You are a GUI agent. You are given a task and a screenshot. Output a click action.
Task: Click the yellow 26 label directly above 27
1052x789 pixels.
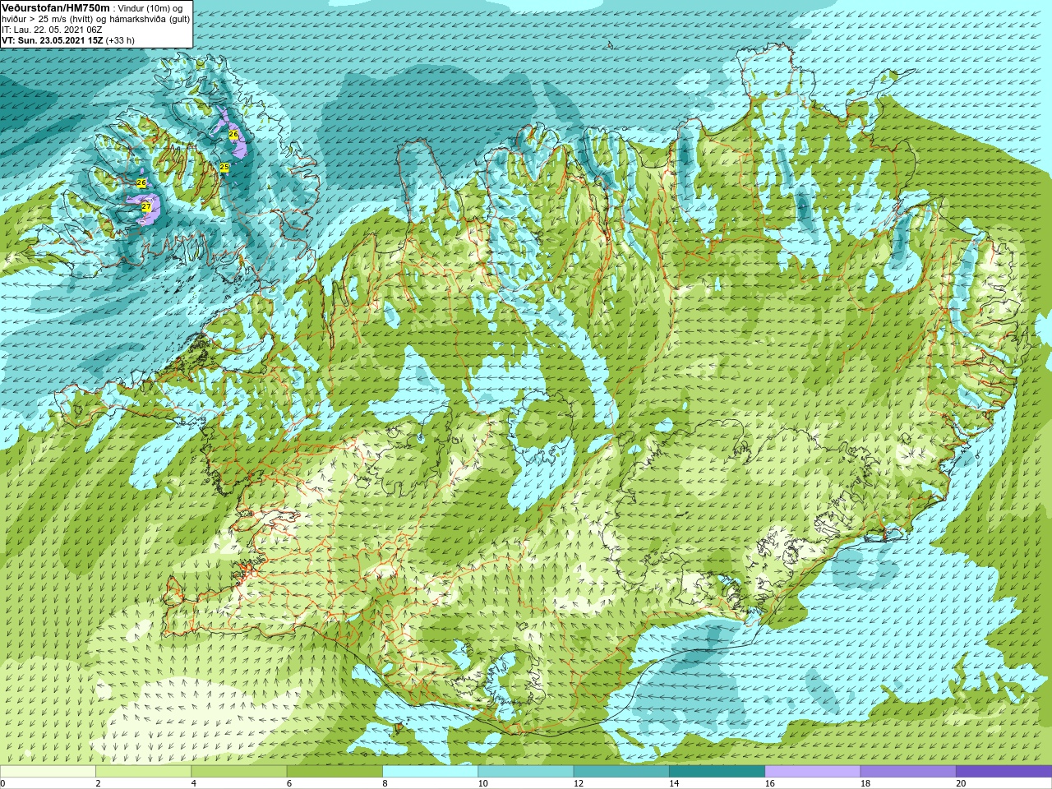tap(141, 182)
